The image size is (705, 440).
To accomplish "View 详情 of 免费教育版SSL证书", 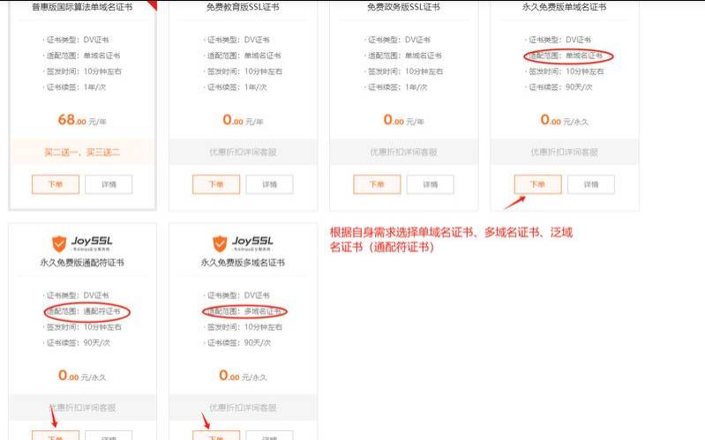I will pyautogui.click(x=270, y=184).
